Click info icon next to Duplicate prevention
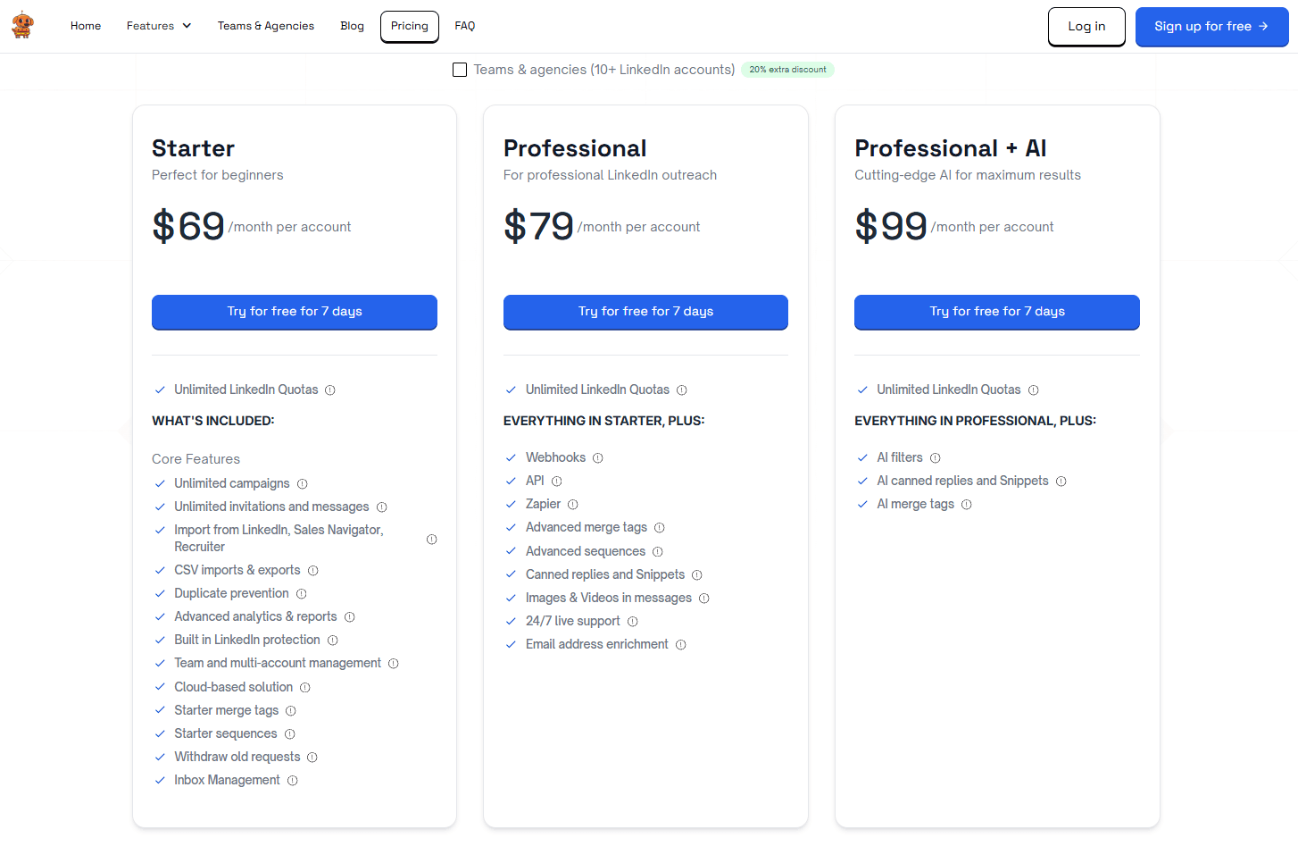The height and width of the screenshot is (846, 1298). [x=302, y=594]
